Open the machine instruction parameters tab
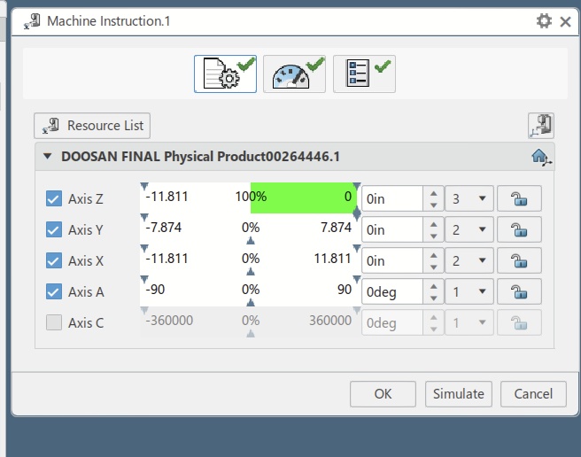The height and width of the screenshot is (457, 581). [x=225, y=74]
